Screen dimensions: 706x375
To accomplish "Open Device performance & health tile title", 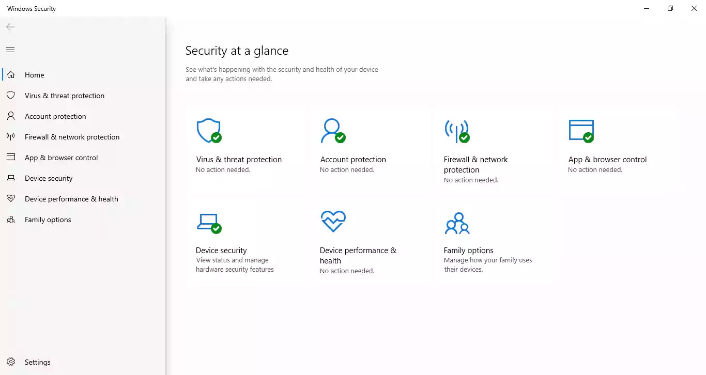I will pyautogui.click(x=358, y=256).
